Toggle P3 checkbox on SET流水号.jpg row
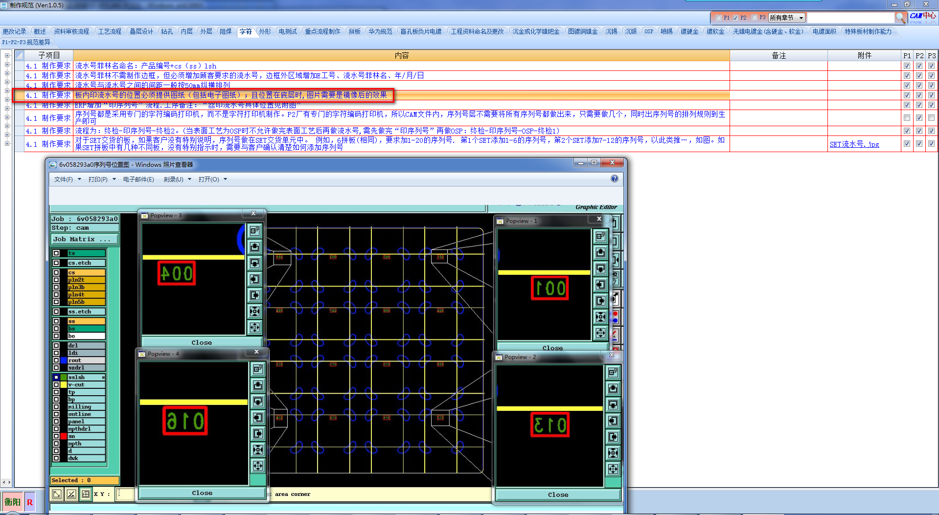 pos(931,144)
